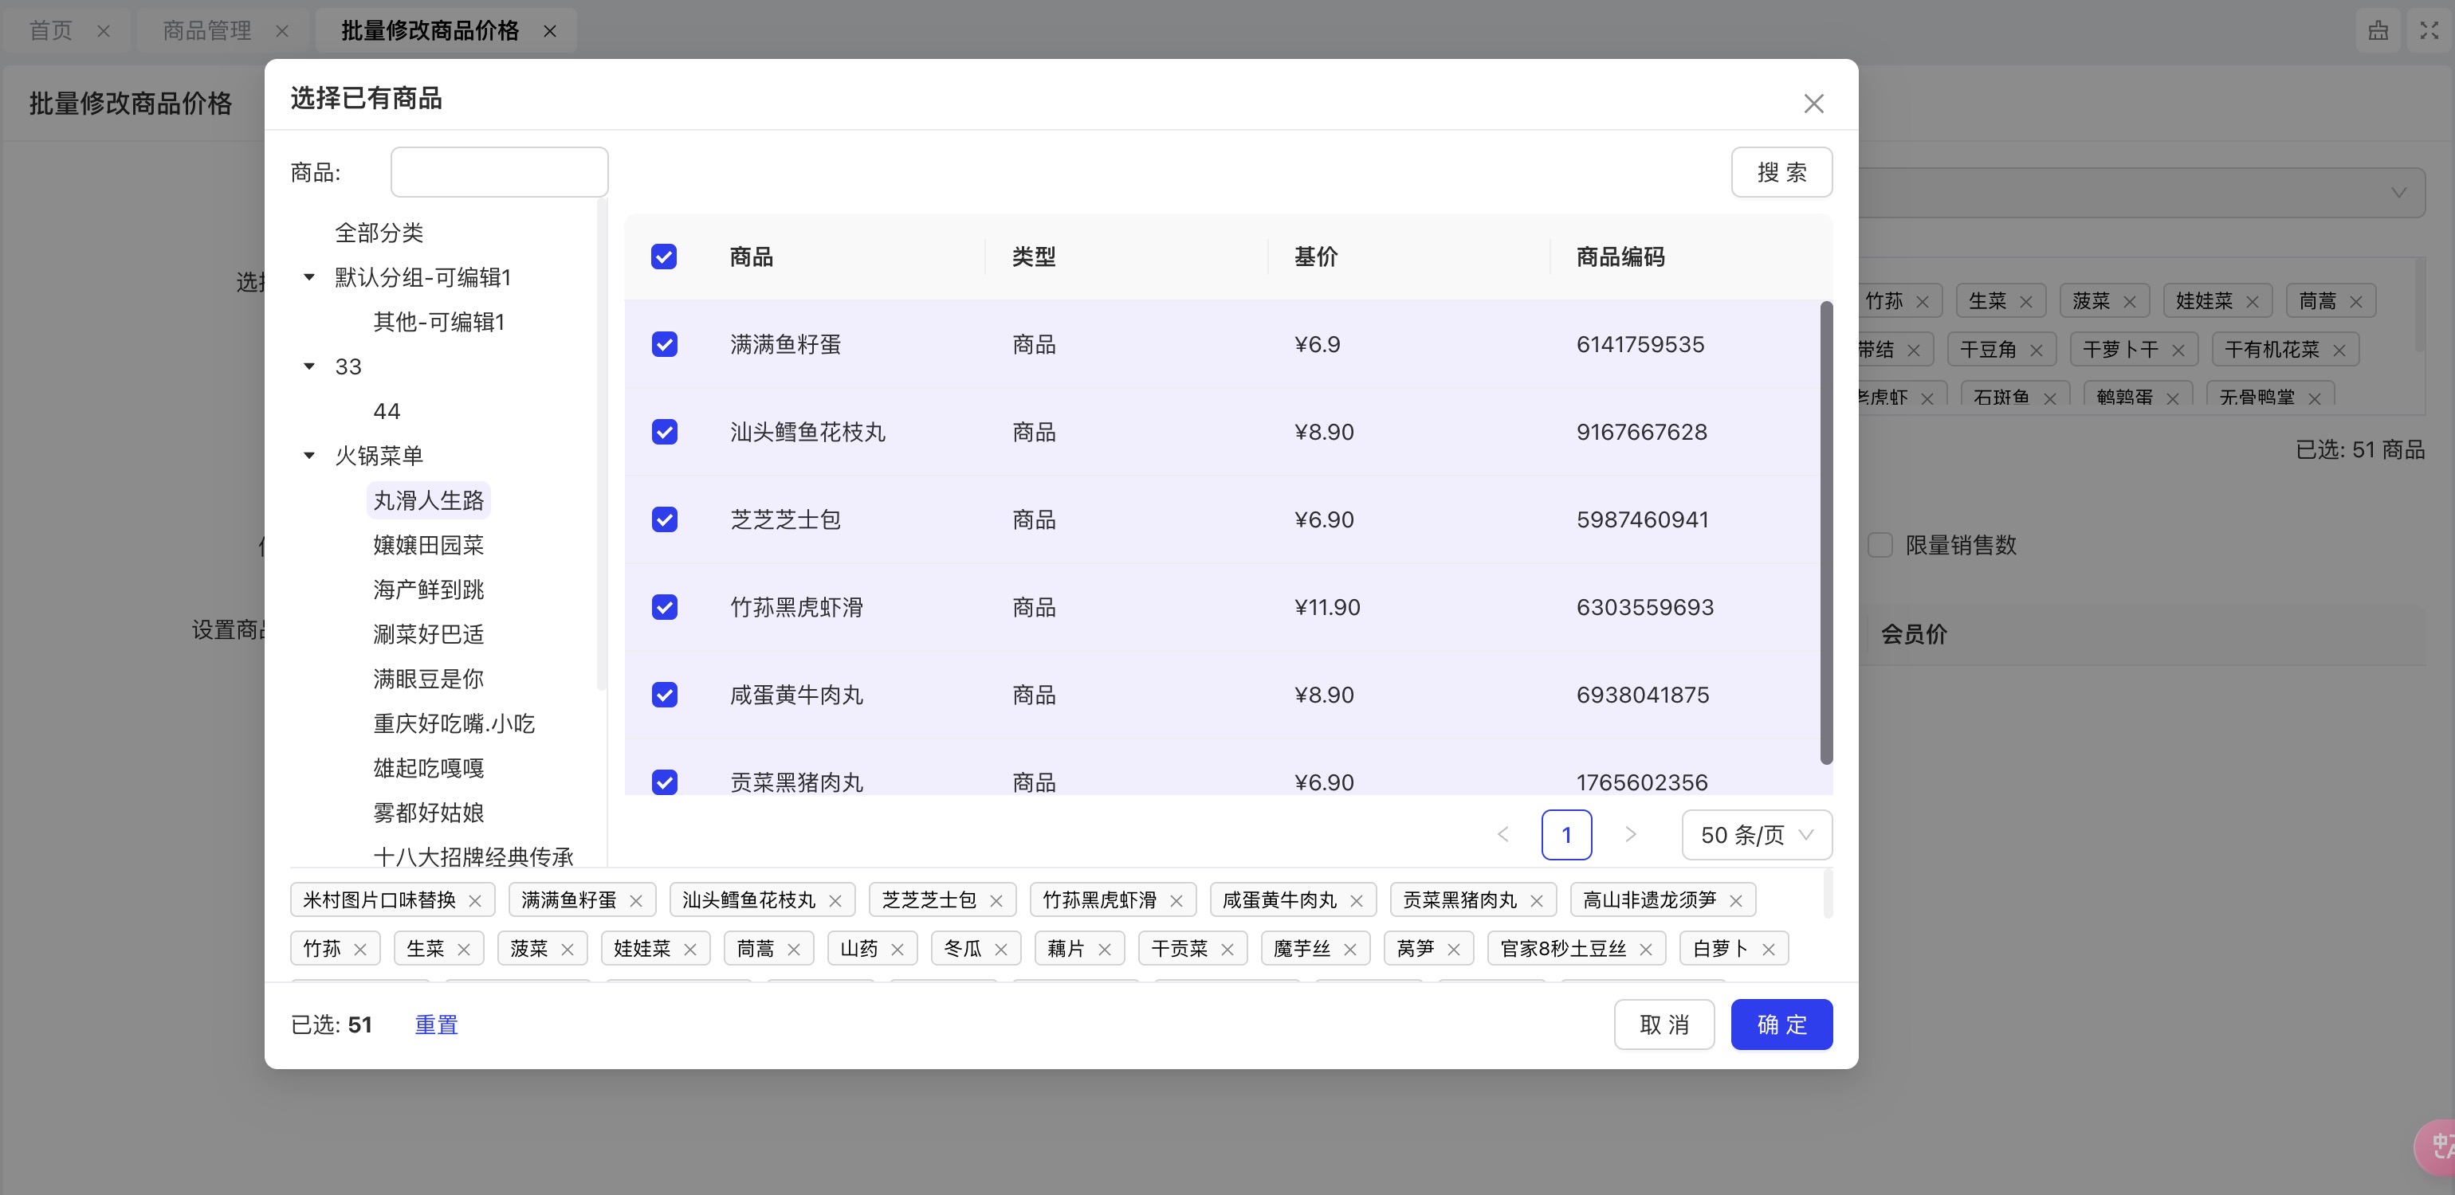This screenshot has height=1195, width=2455.
Task: Uncheck the 咸蛋黄牛肉丸 row checkbox
Action: point(664,695)
